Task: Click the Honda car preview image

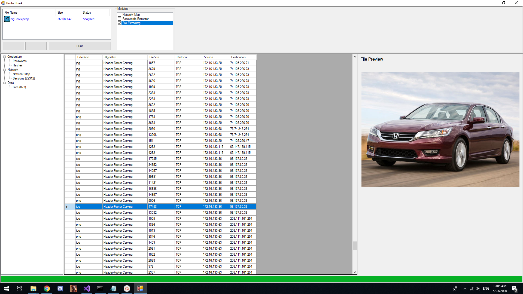Action: (440, 129)
